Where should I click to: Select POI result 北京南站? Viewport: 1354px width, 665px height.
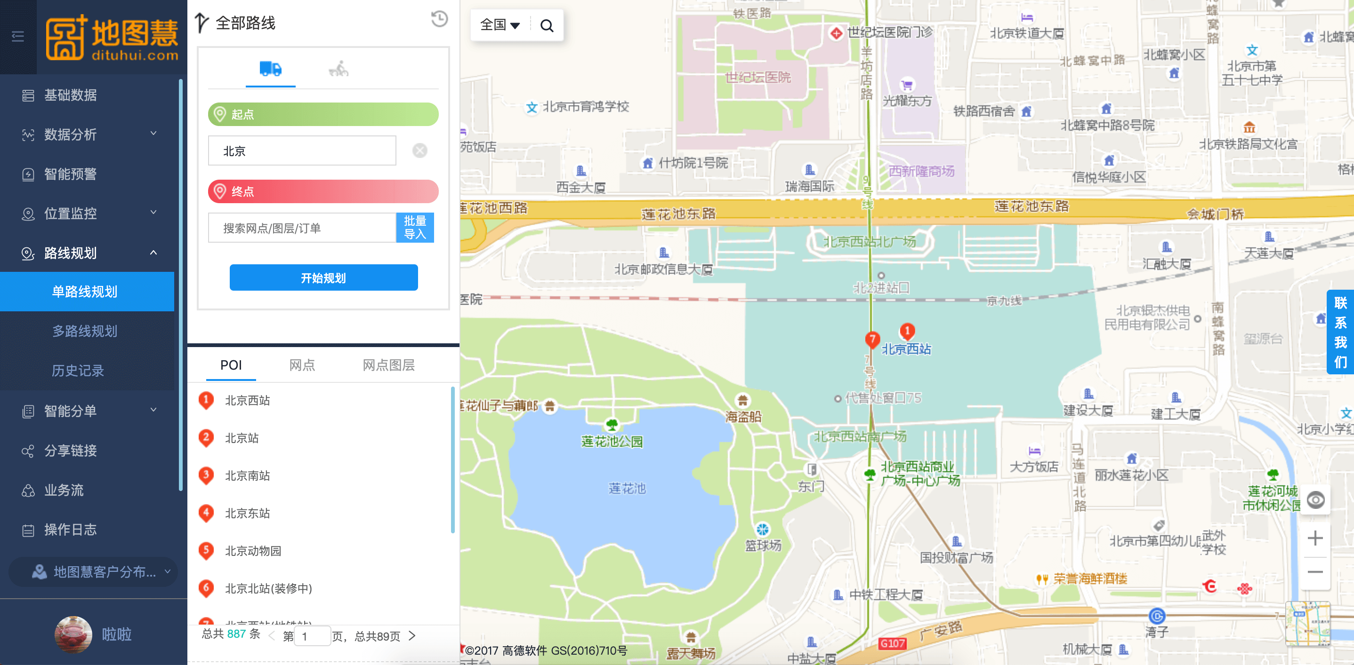[247, 475]
